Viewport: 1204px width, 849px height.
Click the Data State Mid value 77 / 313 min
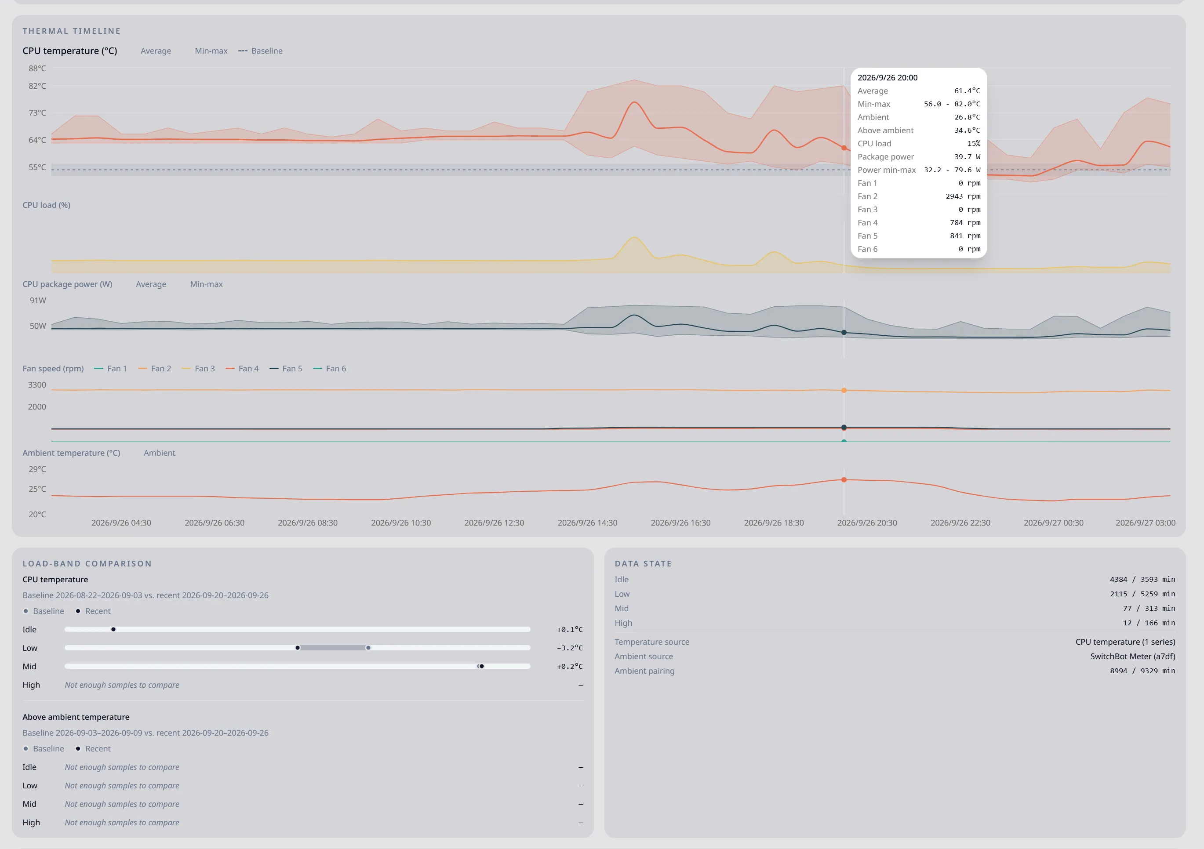tap(1149, 609)
